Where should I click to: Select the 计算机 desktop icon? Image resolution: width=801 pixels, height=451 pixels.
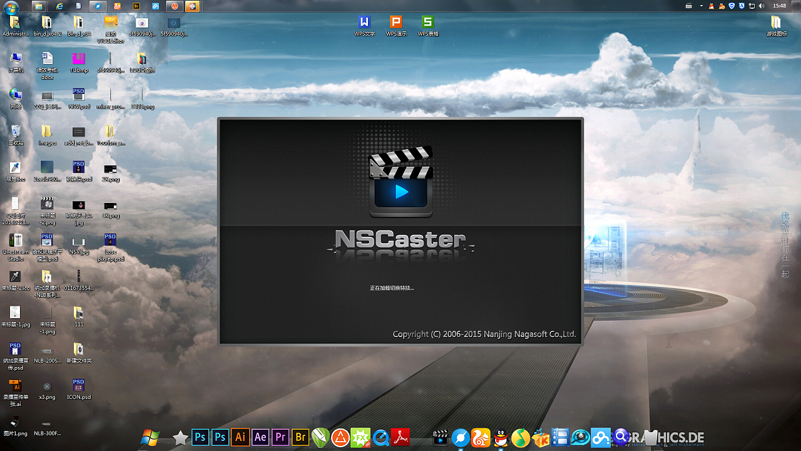16,63
